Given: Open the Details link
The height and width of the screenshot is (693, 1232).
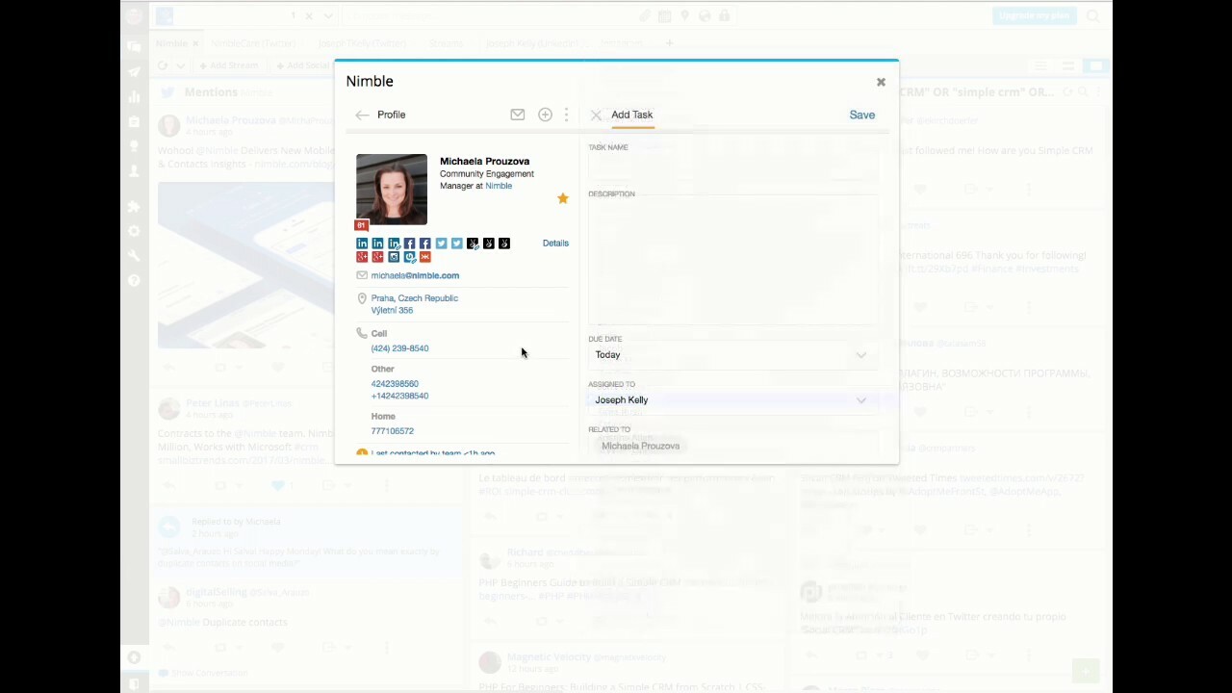Looking at the screenshot, I should coord(555,243).
